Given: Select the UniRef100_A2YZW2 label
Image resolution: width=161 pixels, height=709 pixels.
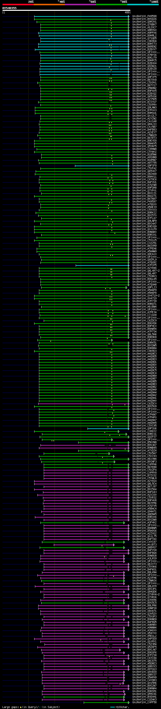Looking at the screenshot, I should pyautogui.click(x=144, y=119).
